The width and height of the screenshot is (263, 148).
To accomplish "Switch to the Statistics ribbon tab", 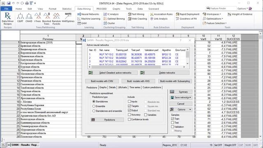I will coord(67,9).
